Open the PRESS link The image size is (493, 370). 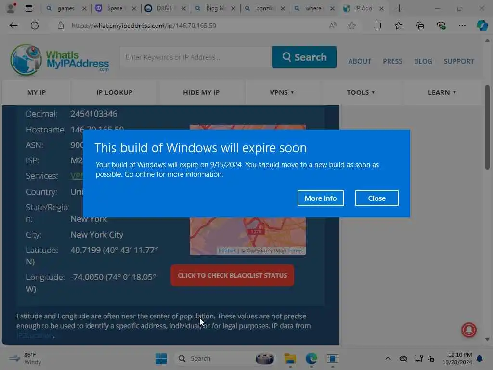pyautogui.click(x=392, y=61)
